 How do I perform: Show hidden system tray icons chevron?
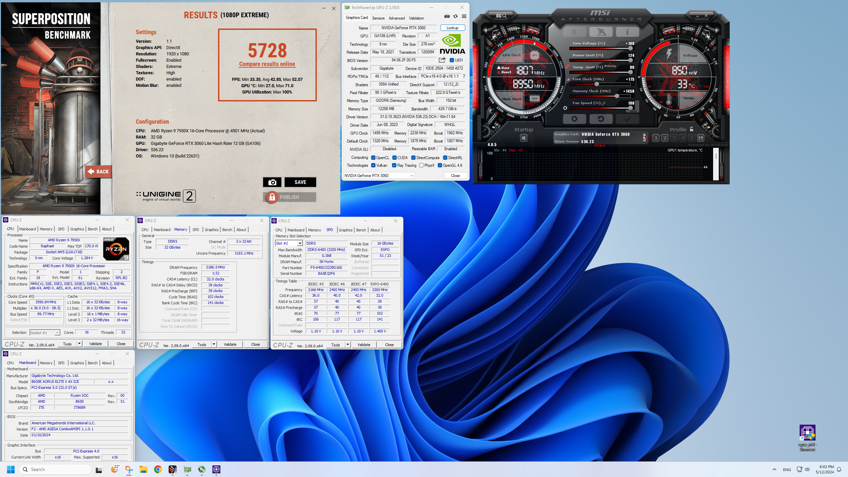774,469
